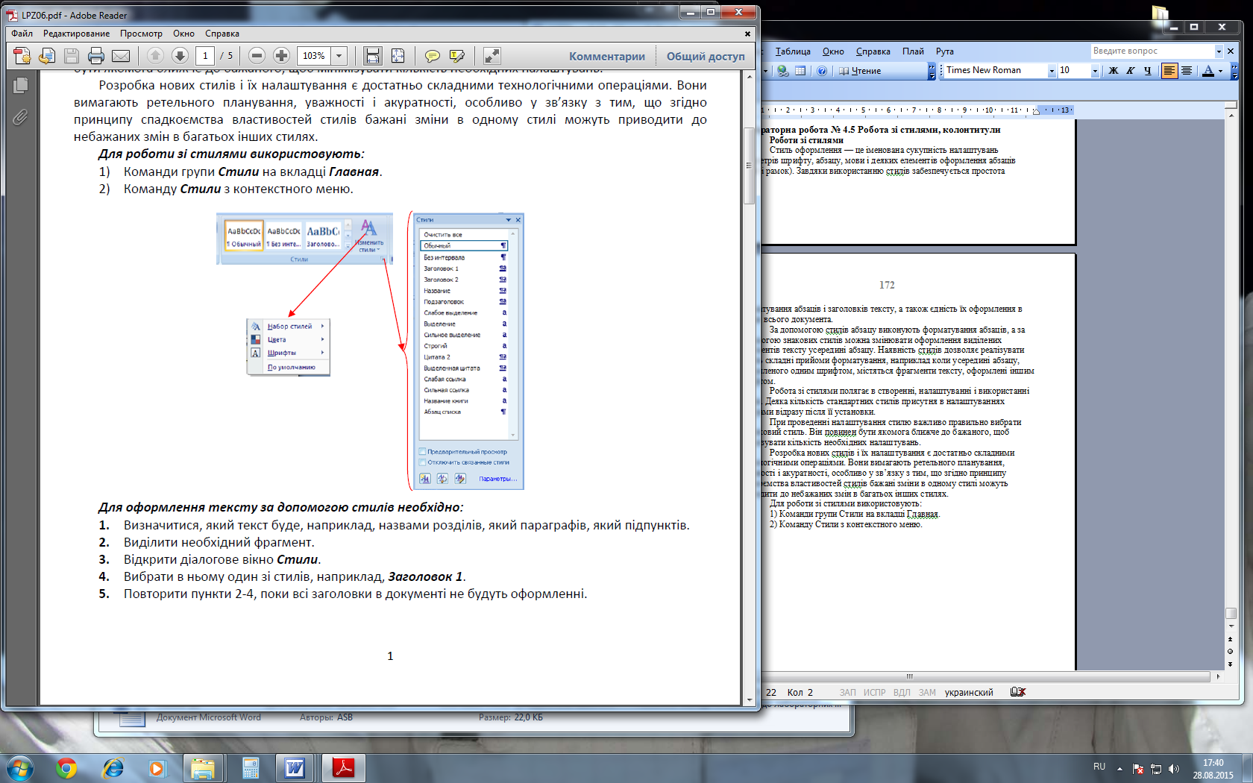The width and height of the screenshot is (1253, 783).
Task: Toggle ЗАМ overtype mode in status bar
Action: tap(927, 693)
